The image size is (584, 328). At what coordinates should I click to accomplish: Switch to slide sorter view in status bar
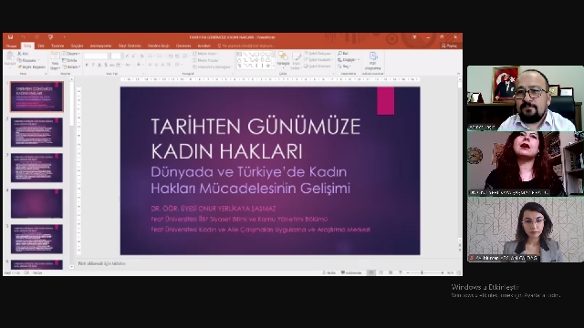click(381, 272)
